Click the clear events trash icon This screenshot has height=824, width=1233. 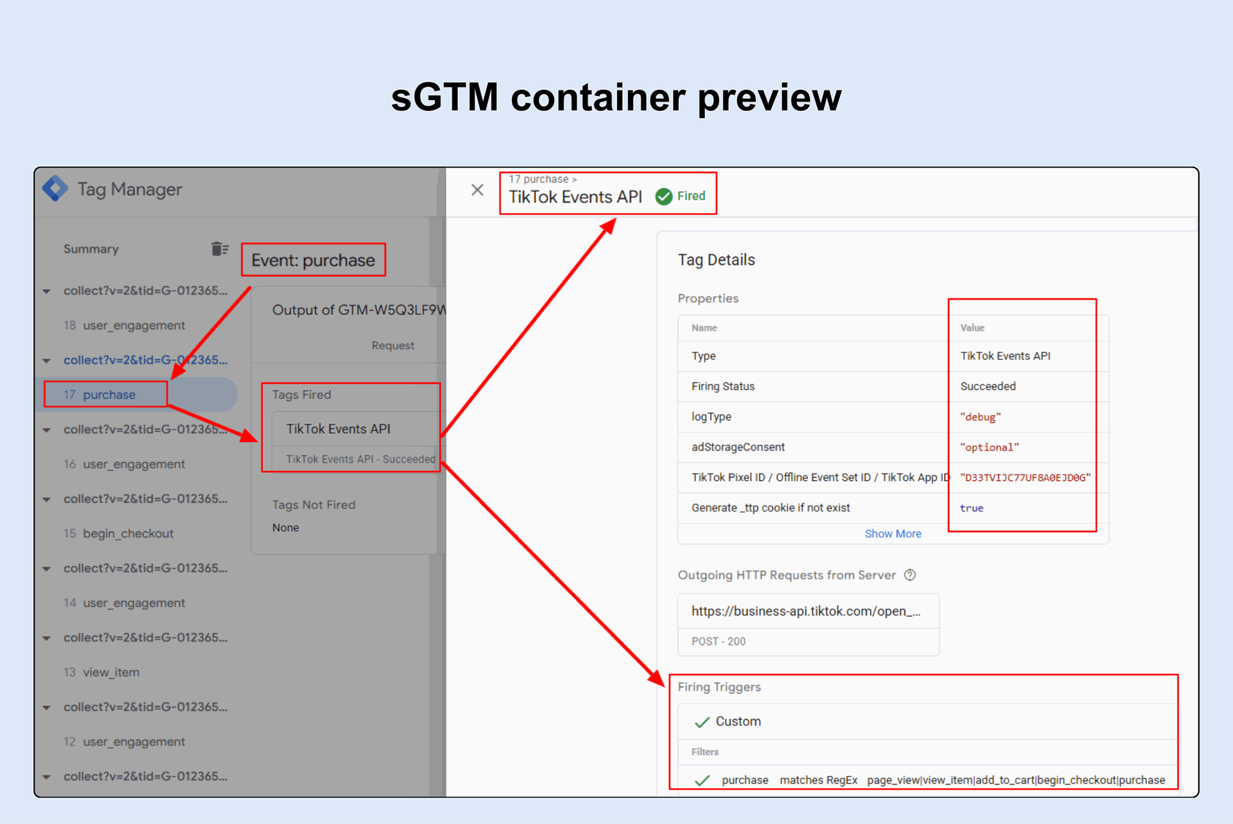coord(220,249)
